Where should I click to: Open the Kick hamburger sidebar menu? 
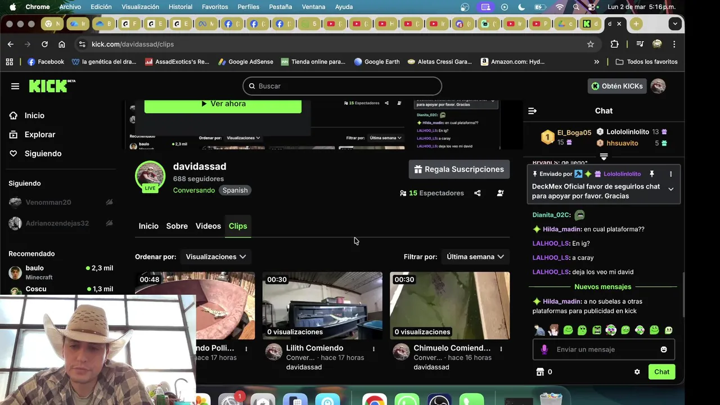(x=15, y=86)
